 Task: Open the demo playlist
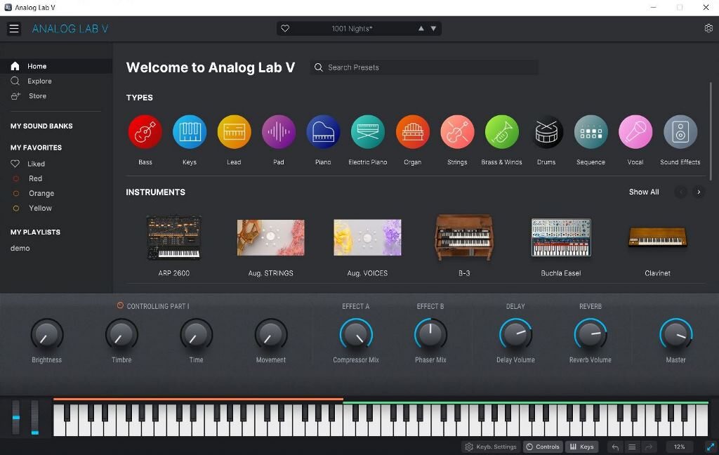(x=20, y=248)
